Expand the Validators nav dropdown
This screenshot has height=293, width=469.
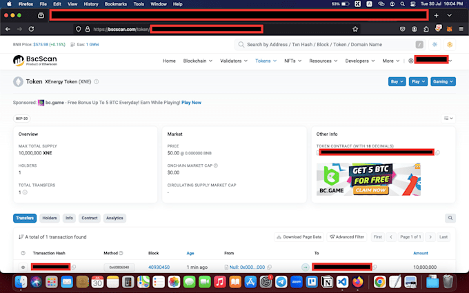[234, 61]
